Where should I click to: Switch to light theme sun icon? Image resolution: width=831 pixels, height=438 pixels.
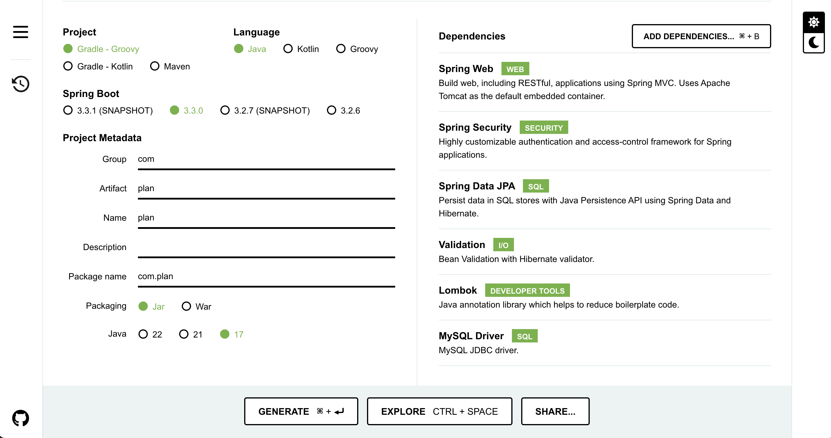click(814, 22)
